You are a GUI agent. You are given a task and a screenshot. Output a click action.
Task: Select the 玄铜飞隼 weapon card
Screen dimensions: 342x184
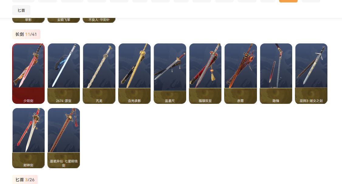(64, 20)
